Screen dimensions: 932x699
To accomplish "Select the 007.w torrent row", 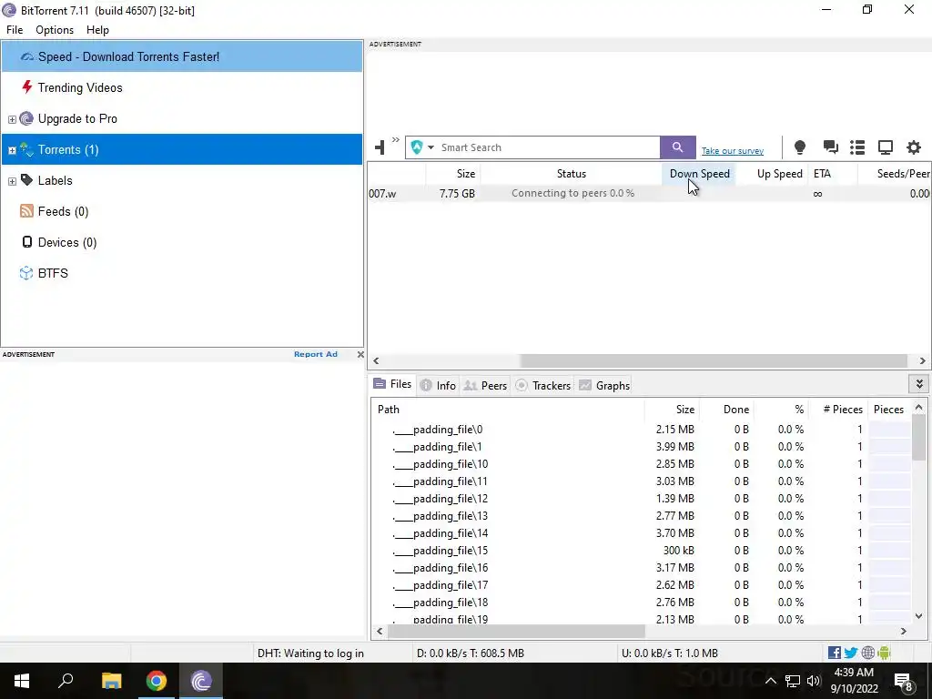I will tap(649, 193).
